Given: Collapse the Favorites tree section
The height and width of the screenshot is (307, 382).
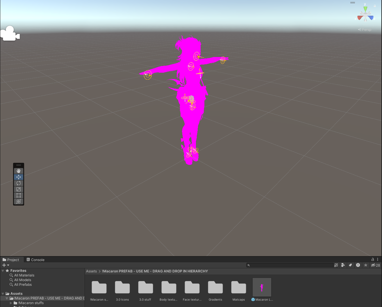Looking at the screenshot, I should pyautogui.click(x=3, y=271).
